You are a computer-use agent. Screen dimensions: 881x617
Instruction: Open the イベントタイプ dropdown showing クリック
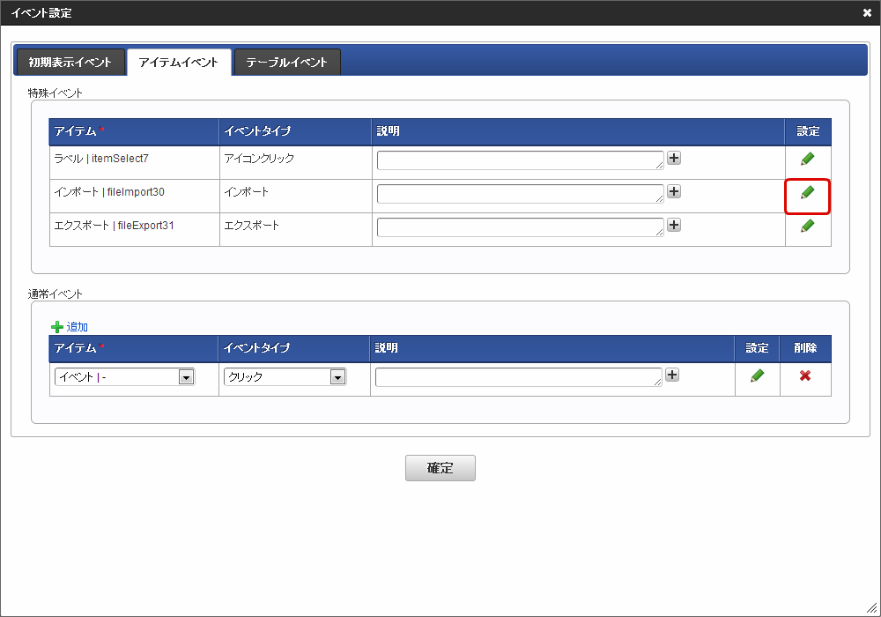tap(285, 377)
